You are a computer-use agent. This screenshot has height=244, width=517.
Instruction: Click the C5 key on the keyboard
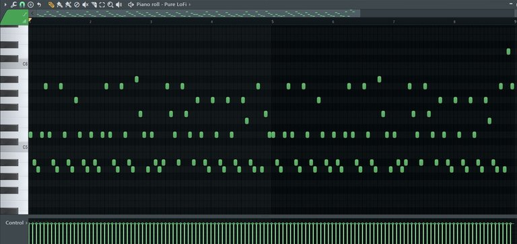click(x=14, y=147)
